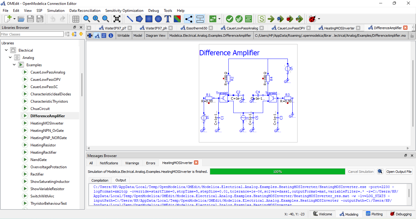The image size is (416, 219).
Task: Click the Check All Models double-check icon
Action: click(x=239, y=19)
